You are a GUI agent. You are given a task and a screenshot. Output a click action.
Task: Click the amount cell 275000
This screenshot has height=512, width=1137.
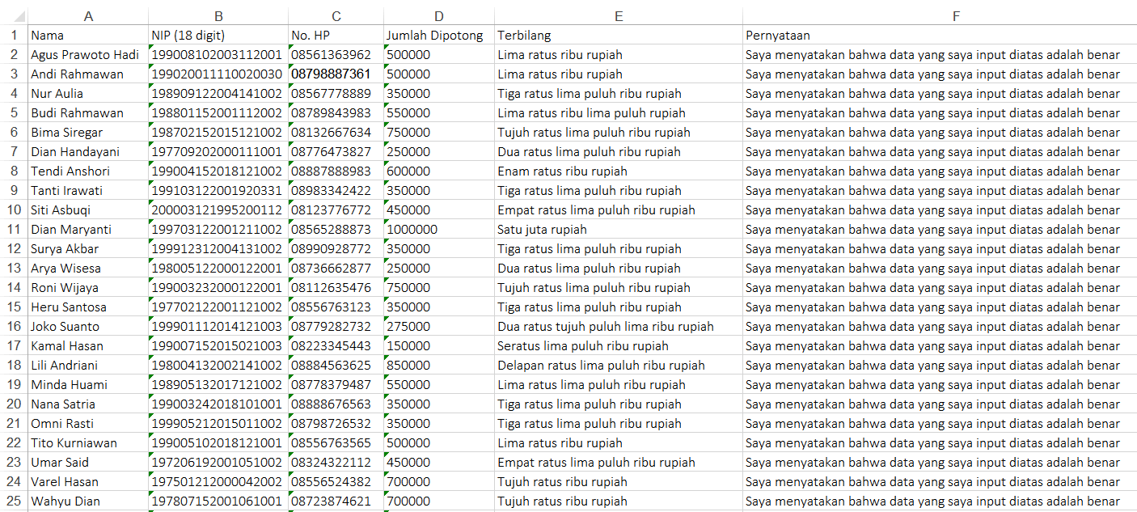pyautogui.click(x=438, y=327)
